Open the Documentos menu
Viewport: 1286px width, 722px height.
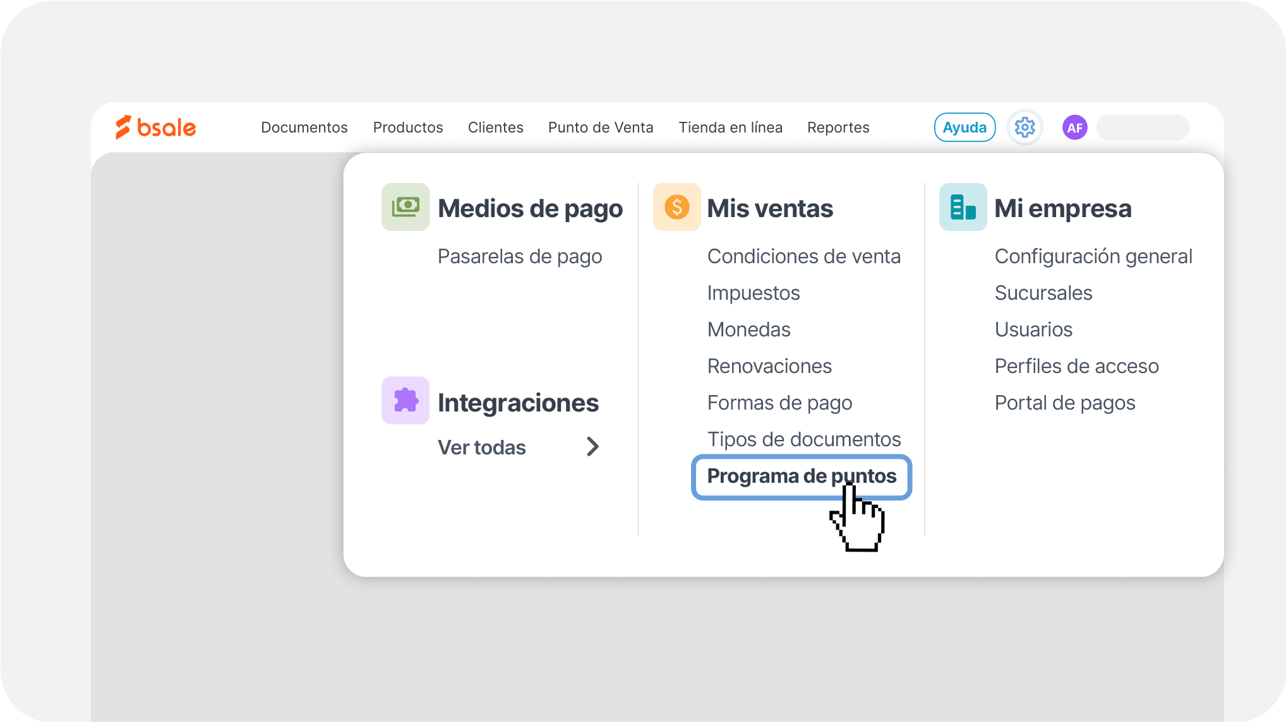[x=304, y=127]
